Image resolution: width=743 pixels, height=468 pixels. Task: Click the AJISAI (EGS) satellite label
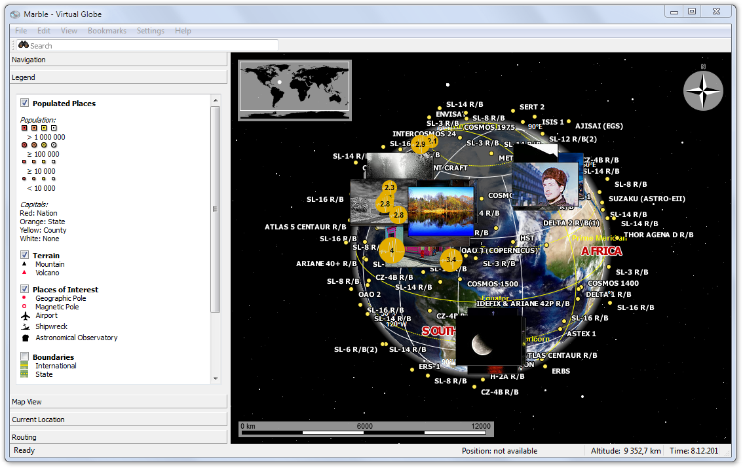599,126
